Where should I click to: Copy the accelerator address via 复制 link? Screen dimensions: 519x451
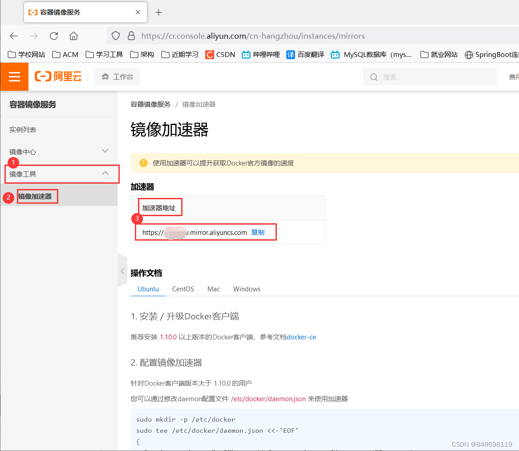coord(258,232)
